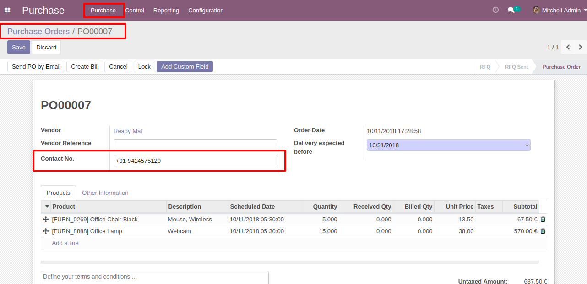Click the Purchase app title

click(x=43, y=10)
